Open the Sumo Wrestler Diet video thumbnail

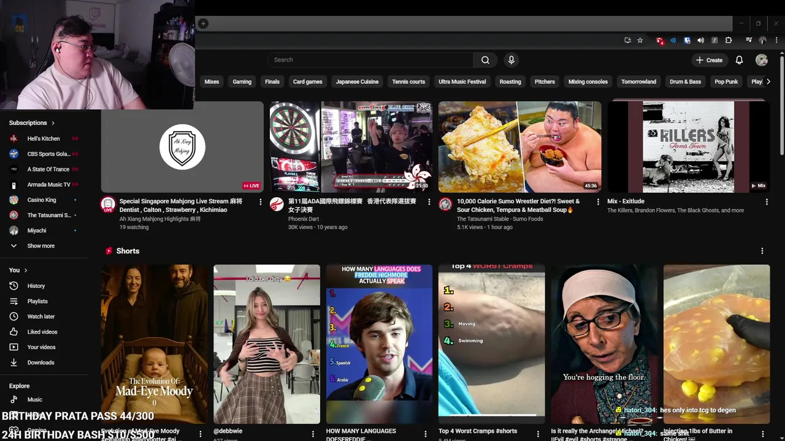(520, 147)
